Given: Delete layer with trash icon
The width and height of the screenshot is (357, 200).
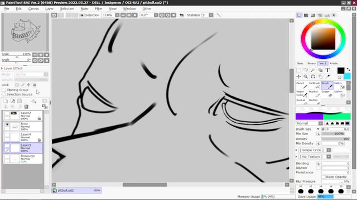Looking at the screenshot, I should [26, 107].
